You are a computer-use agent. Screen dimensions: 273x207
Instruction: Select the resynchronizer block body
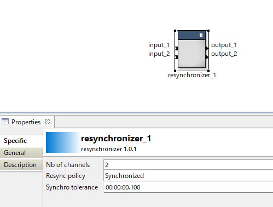(x=191, y=54)
